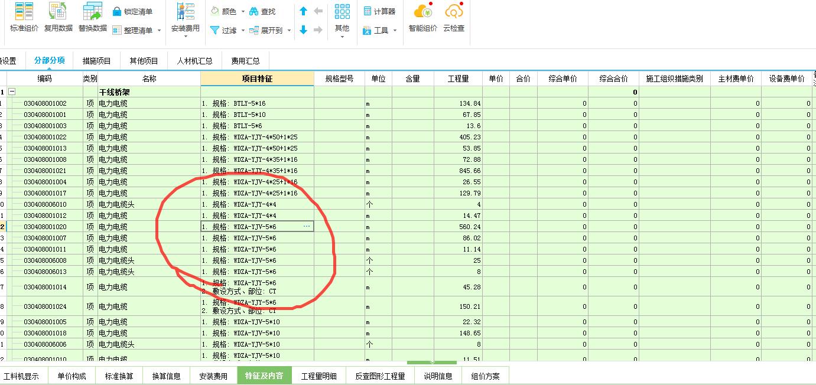
Task: Open the 整理清单 tool
Action: [x=132, y=30]
